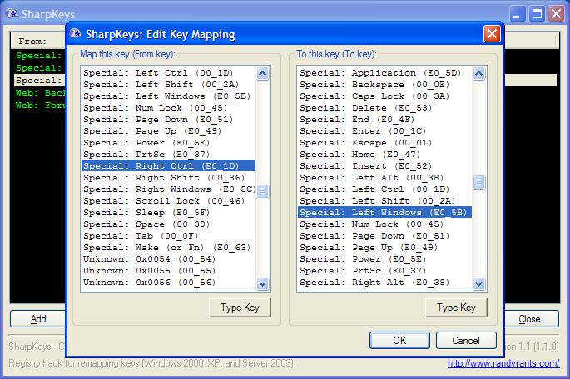The height and width of the screenshot is (379, 570).
Task: Choose Left Shift (00_2A) in To key list
Action: click(385, 201)
